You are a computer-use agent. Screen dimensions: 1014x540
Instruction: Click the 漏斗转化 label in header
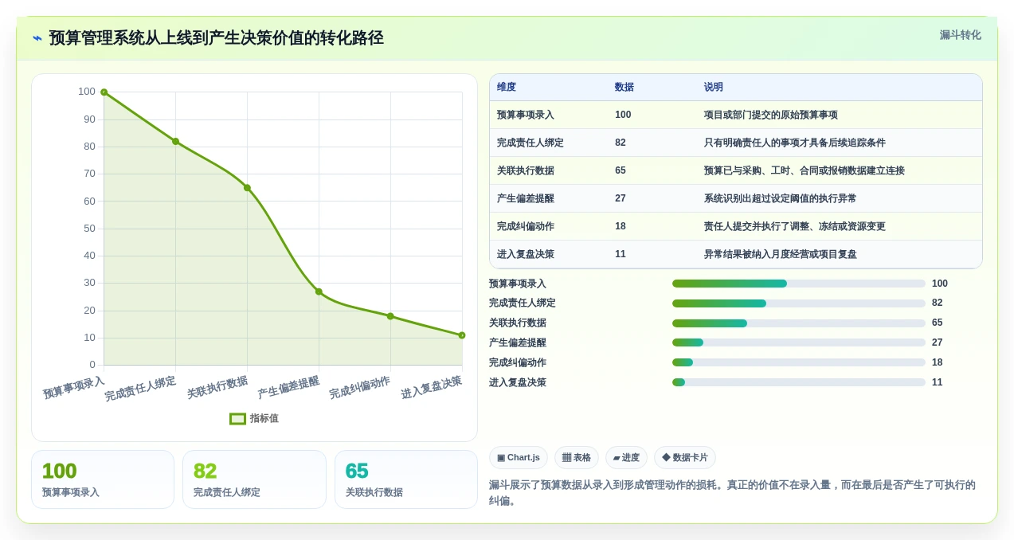coord(960,35)
